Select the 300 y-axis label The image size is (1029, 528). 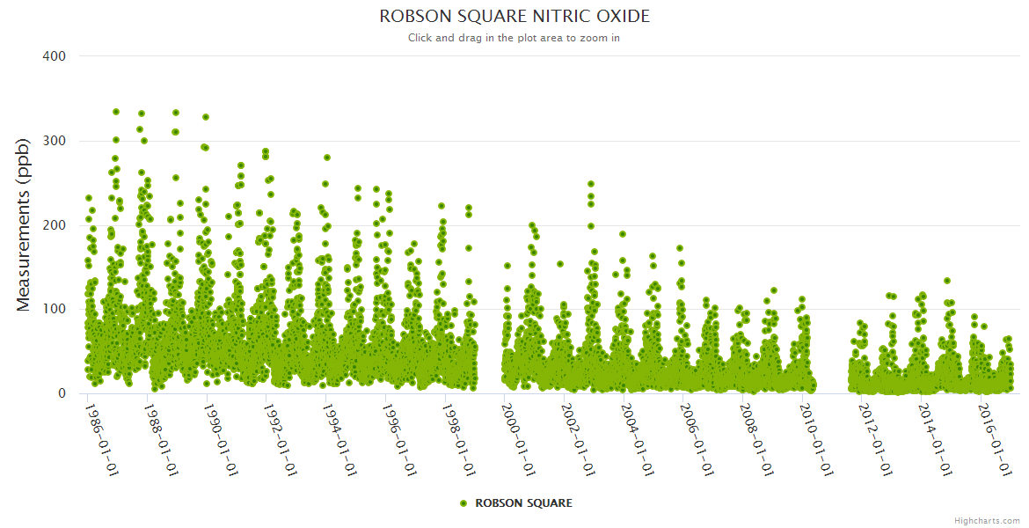pos(55,141)
